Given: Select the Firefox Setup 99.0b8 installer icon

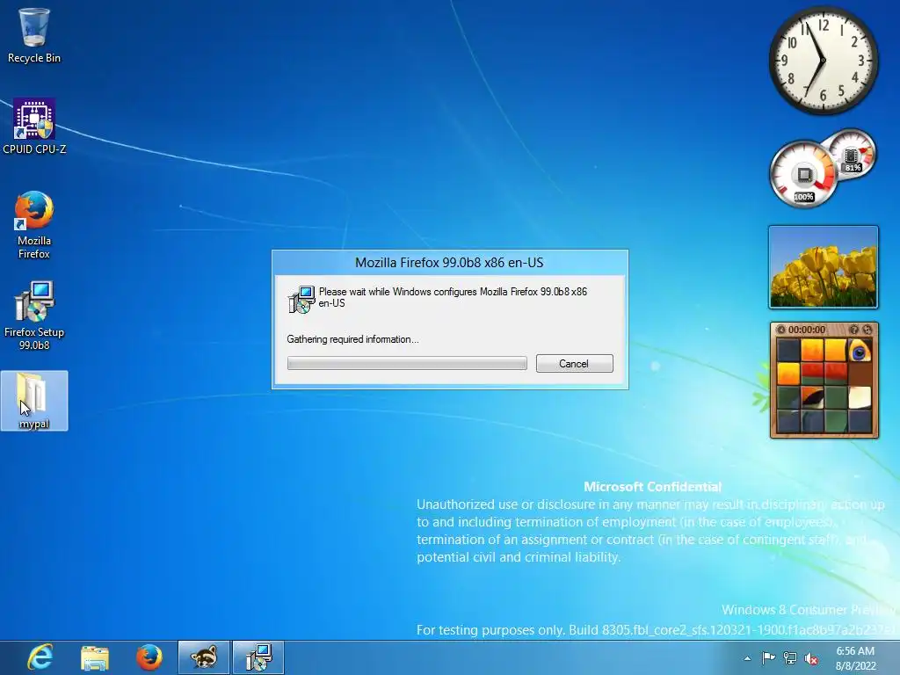Looking at the screenshot, I should click(34, 316).
